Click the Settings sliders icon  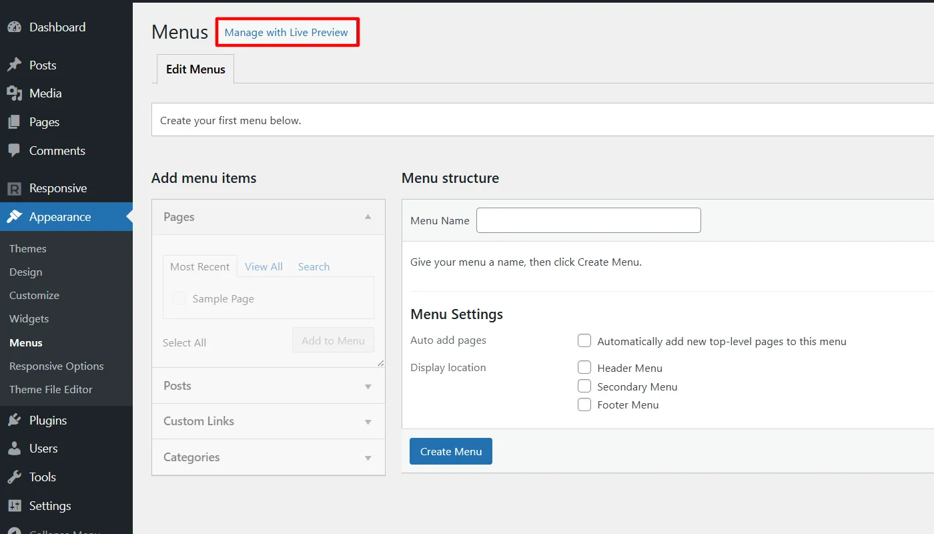14,506
